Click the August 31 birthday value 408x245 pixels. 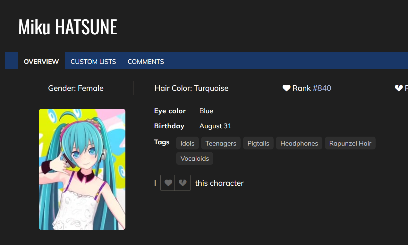tap(216, 126)
